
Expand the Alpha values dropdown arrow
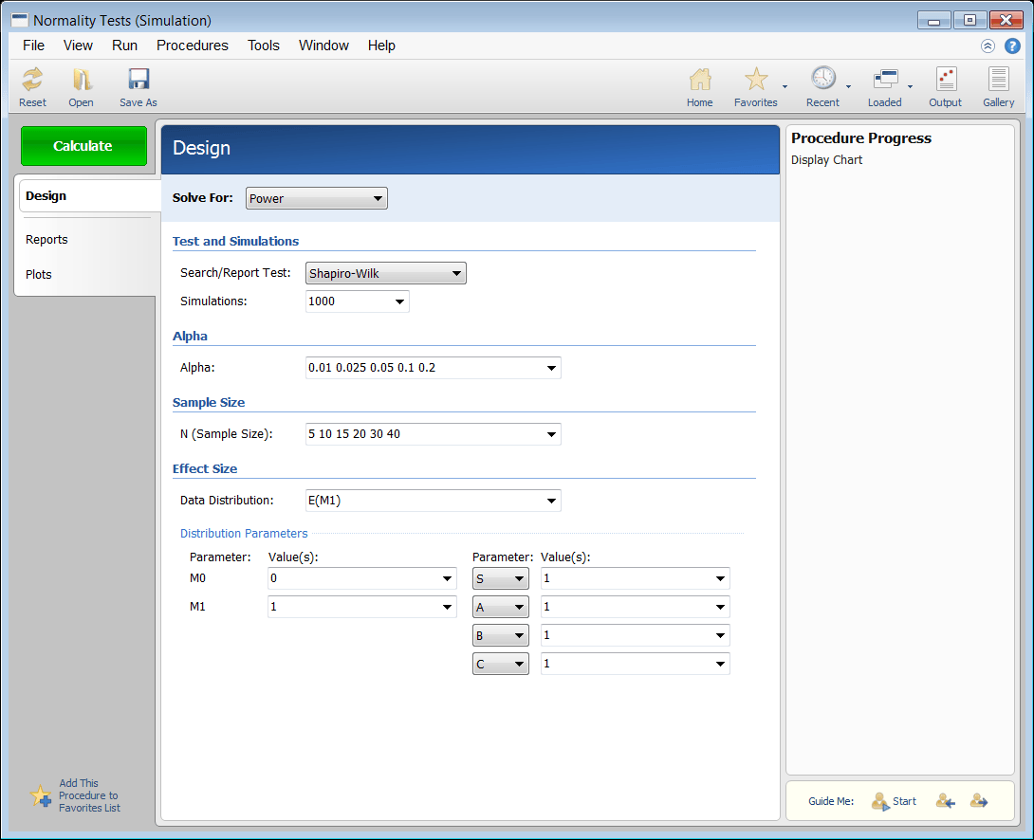551,368
